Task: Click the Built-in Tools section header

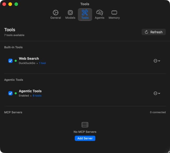Action: click(13, 47)
